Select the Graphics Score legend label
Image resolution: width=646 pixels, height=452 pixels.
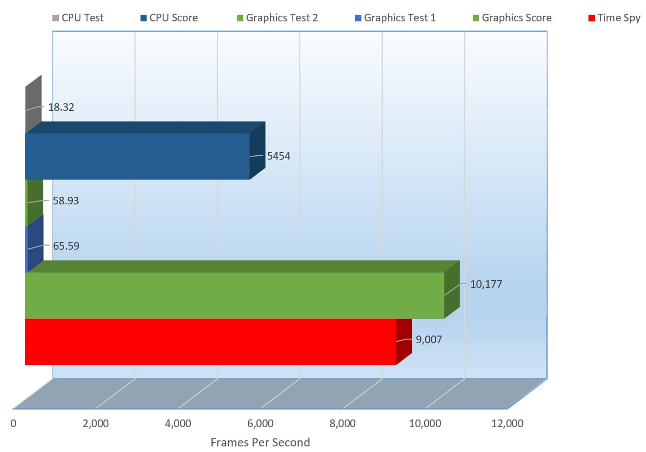click(516, 18)
